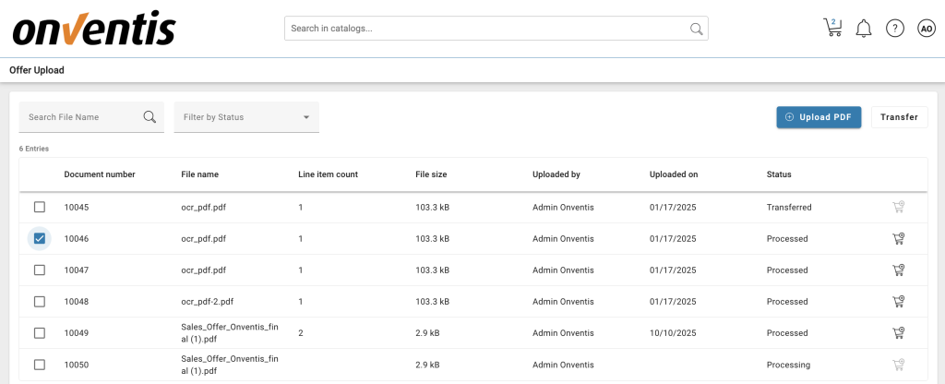Expand the Filter by Status dropdown
Image resolution: width=945 pixels, height=384 pixels.
[x=246, y=117]
